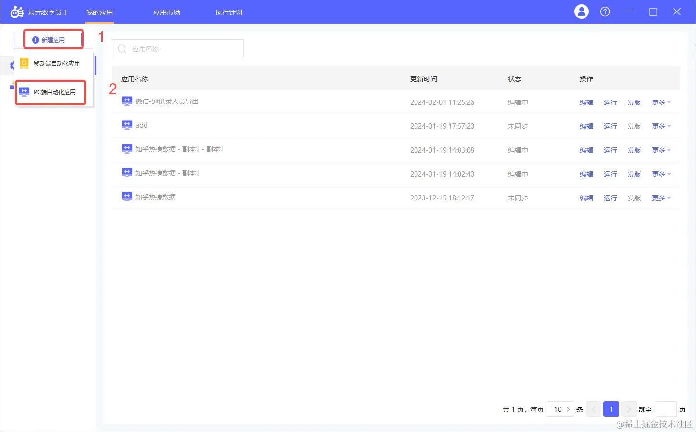Viewport: 696px width, 432px height.
Task: Run 知乎热榜数据 - 副本1 - 副本1
Action: pos(610,150)
